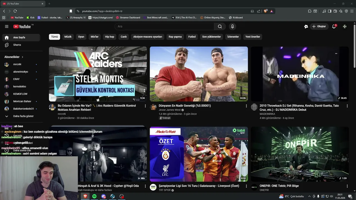Select the Hip hop filter chip
Image resolution: width=356 pixels, height=200 pixels.
click(110, 37)
